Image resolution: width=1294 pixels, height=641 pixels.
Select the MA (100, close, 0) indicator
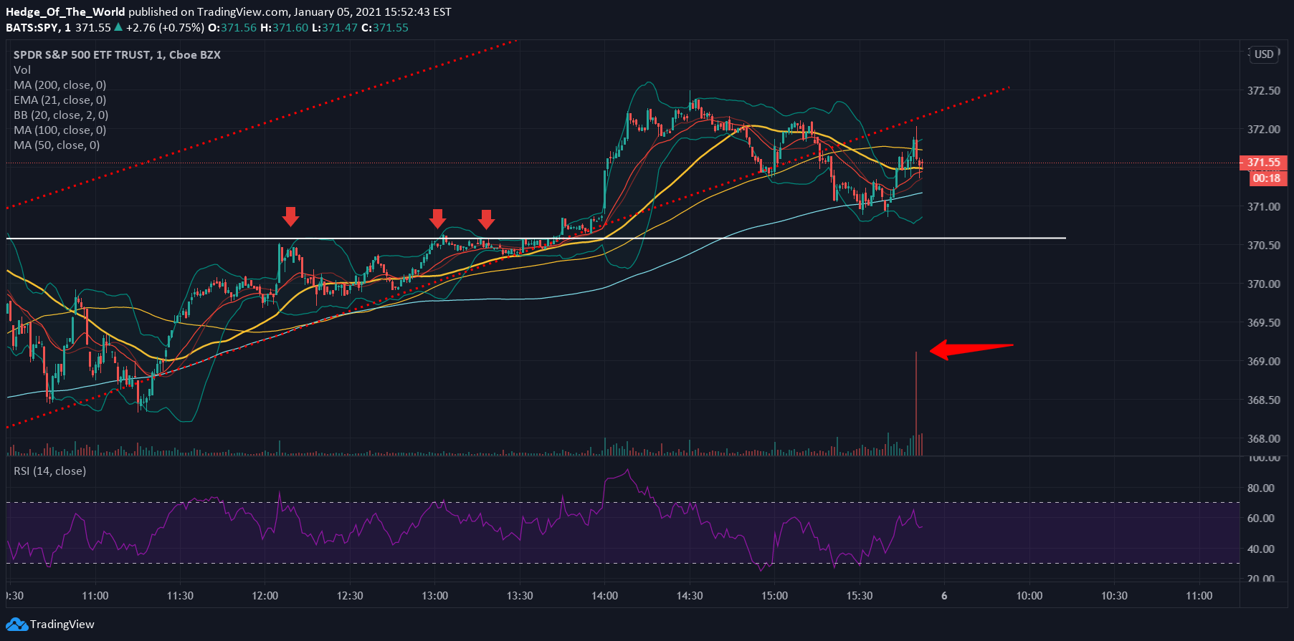[60, 130]
